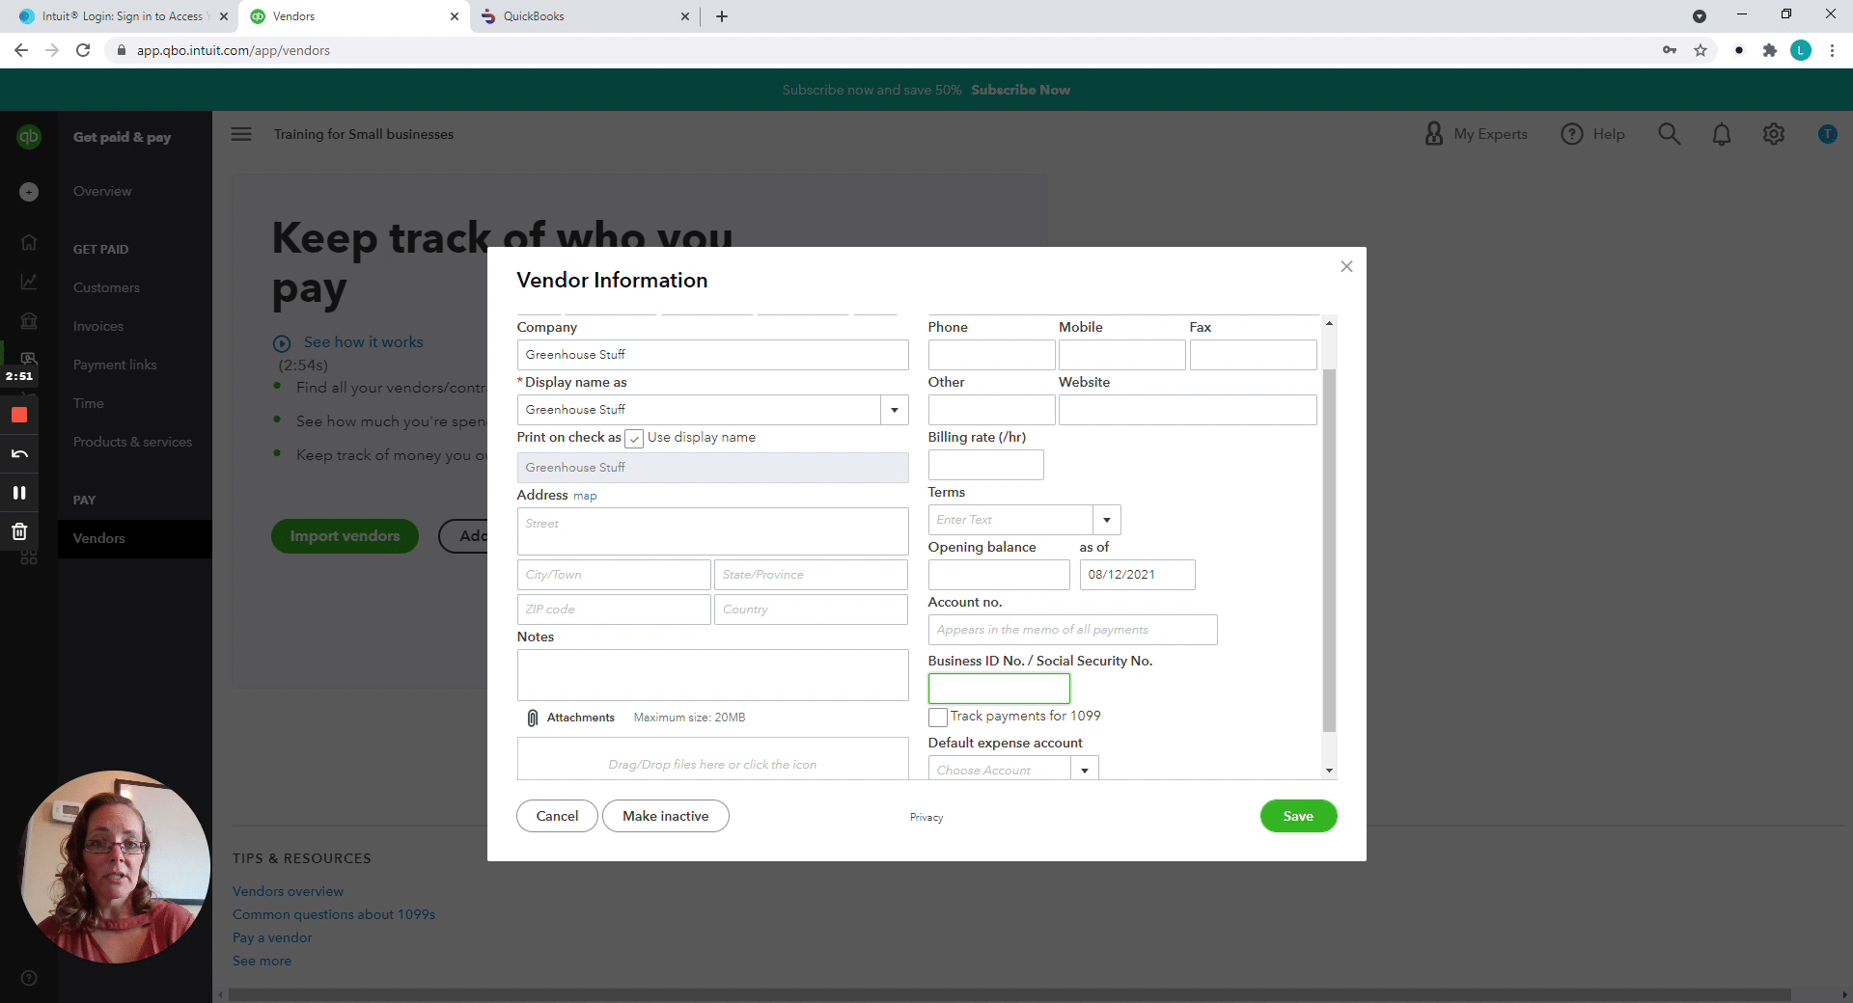Expand the Display name as dropdown
The image size is (1853, 1003).
[894, 410]
